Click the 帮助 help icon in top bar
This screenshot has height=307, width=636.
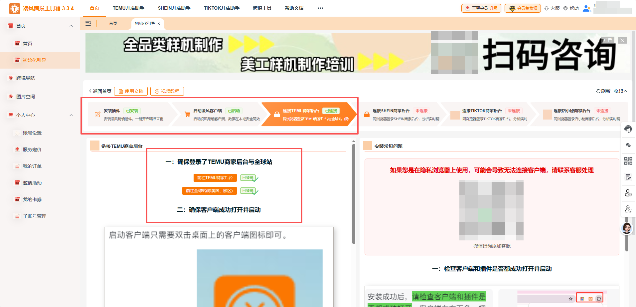tap(565, 8)
